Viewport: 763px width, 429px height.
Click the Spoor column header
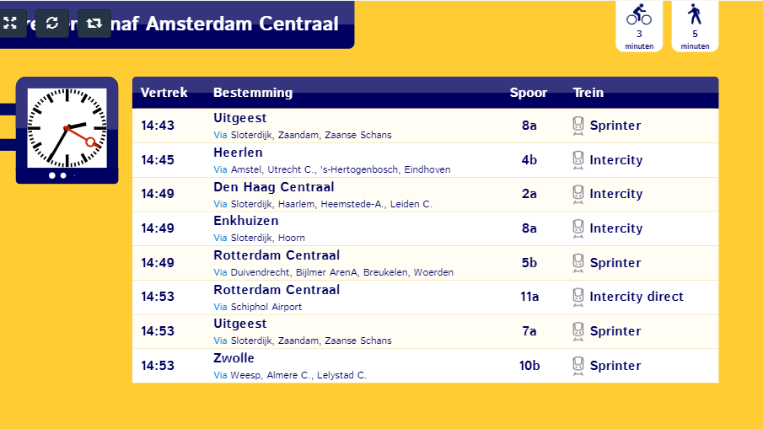(x=529, y=93)
